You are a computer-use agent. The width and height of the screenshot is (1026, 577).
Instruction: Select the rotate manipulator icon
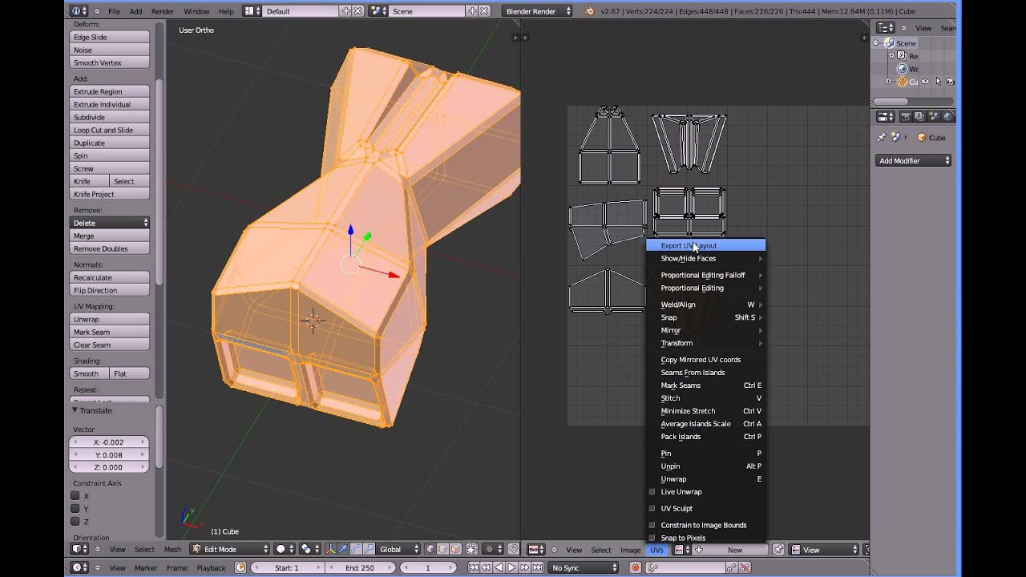click(356, 549)
